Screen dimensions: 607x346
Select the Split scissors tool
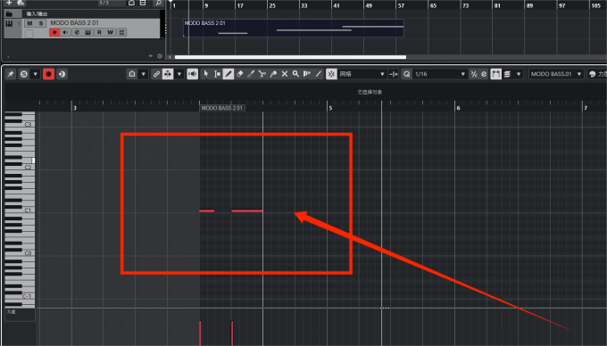pyautogui.click(x=262, y=74)
